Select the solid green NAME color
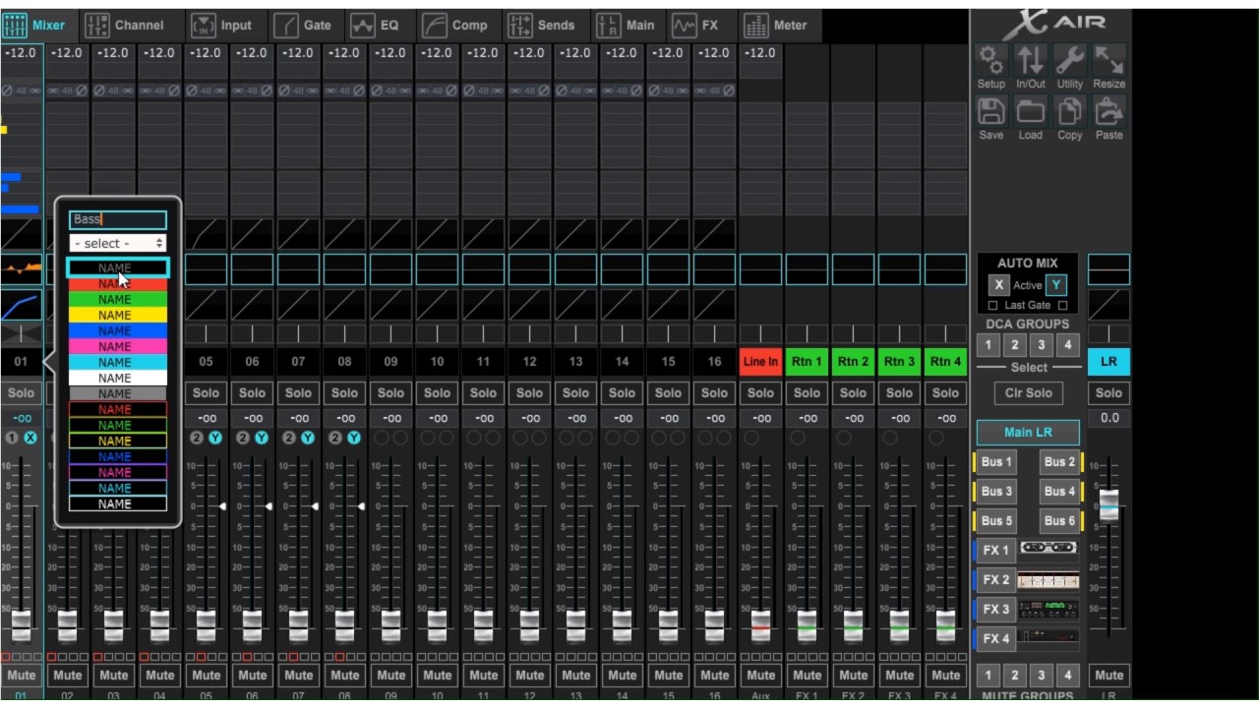This screenshot has height=708, width=1259. pos(115,299)
